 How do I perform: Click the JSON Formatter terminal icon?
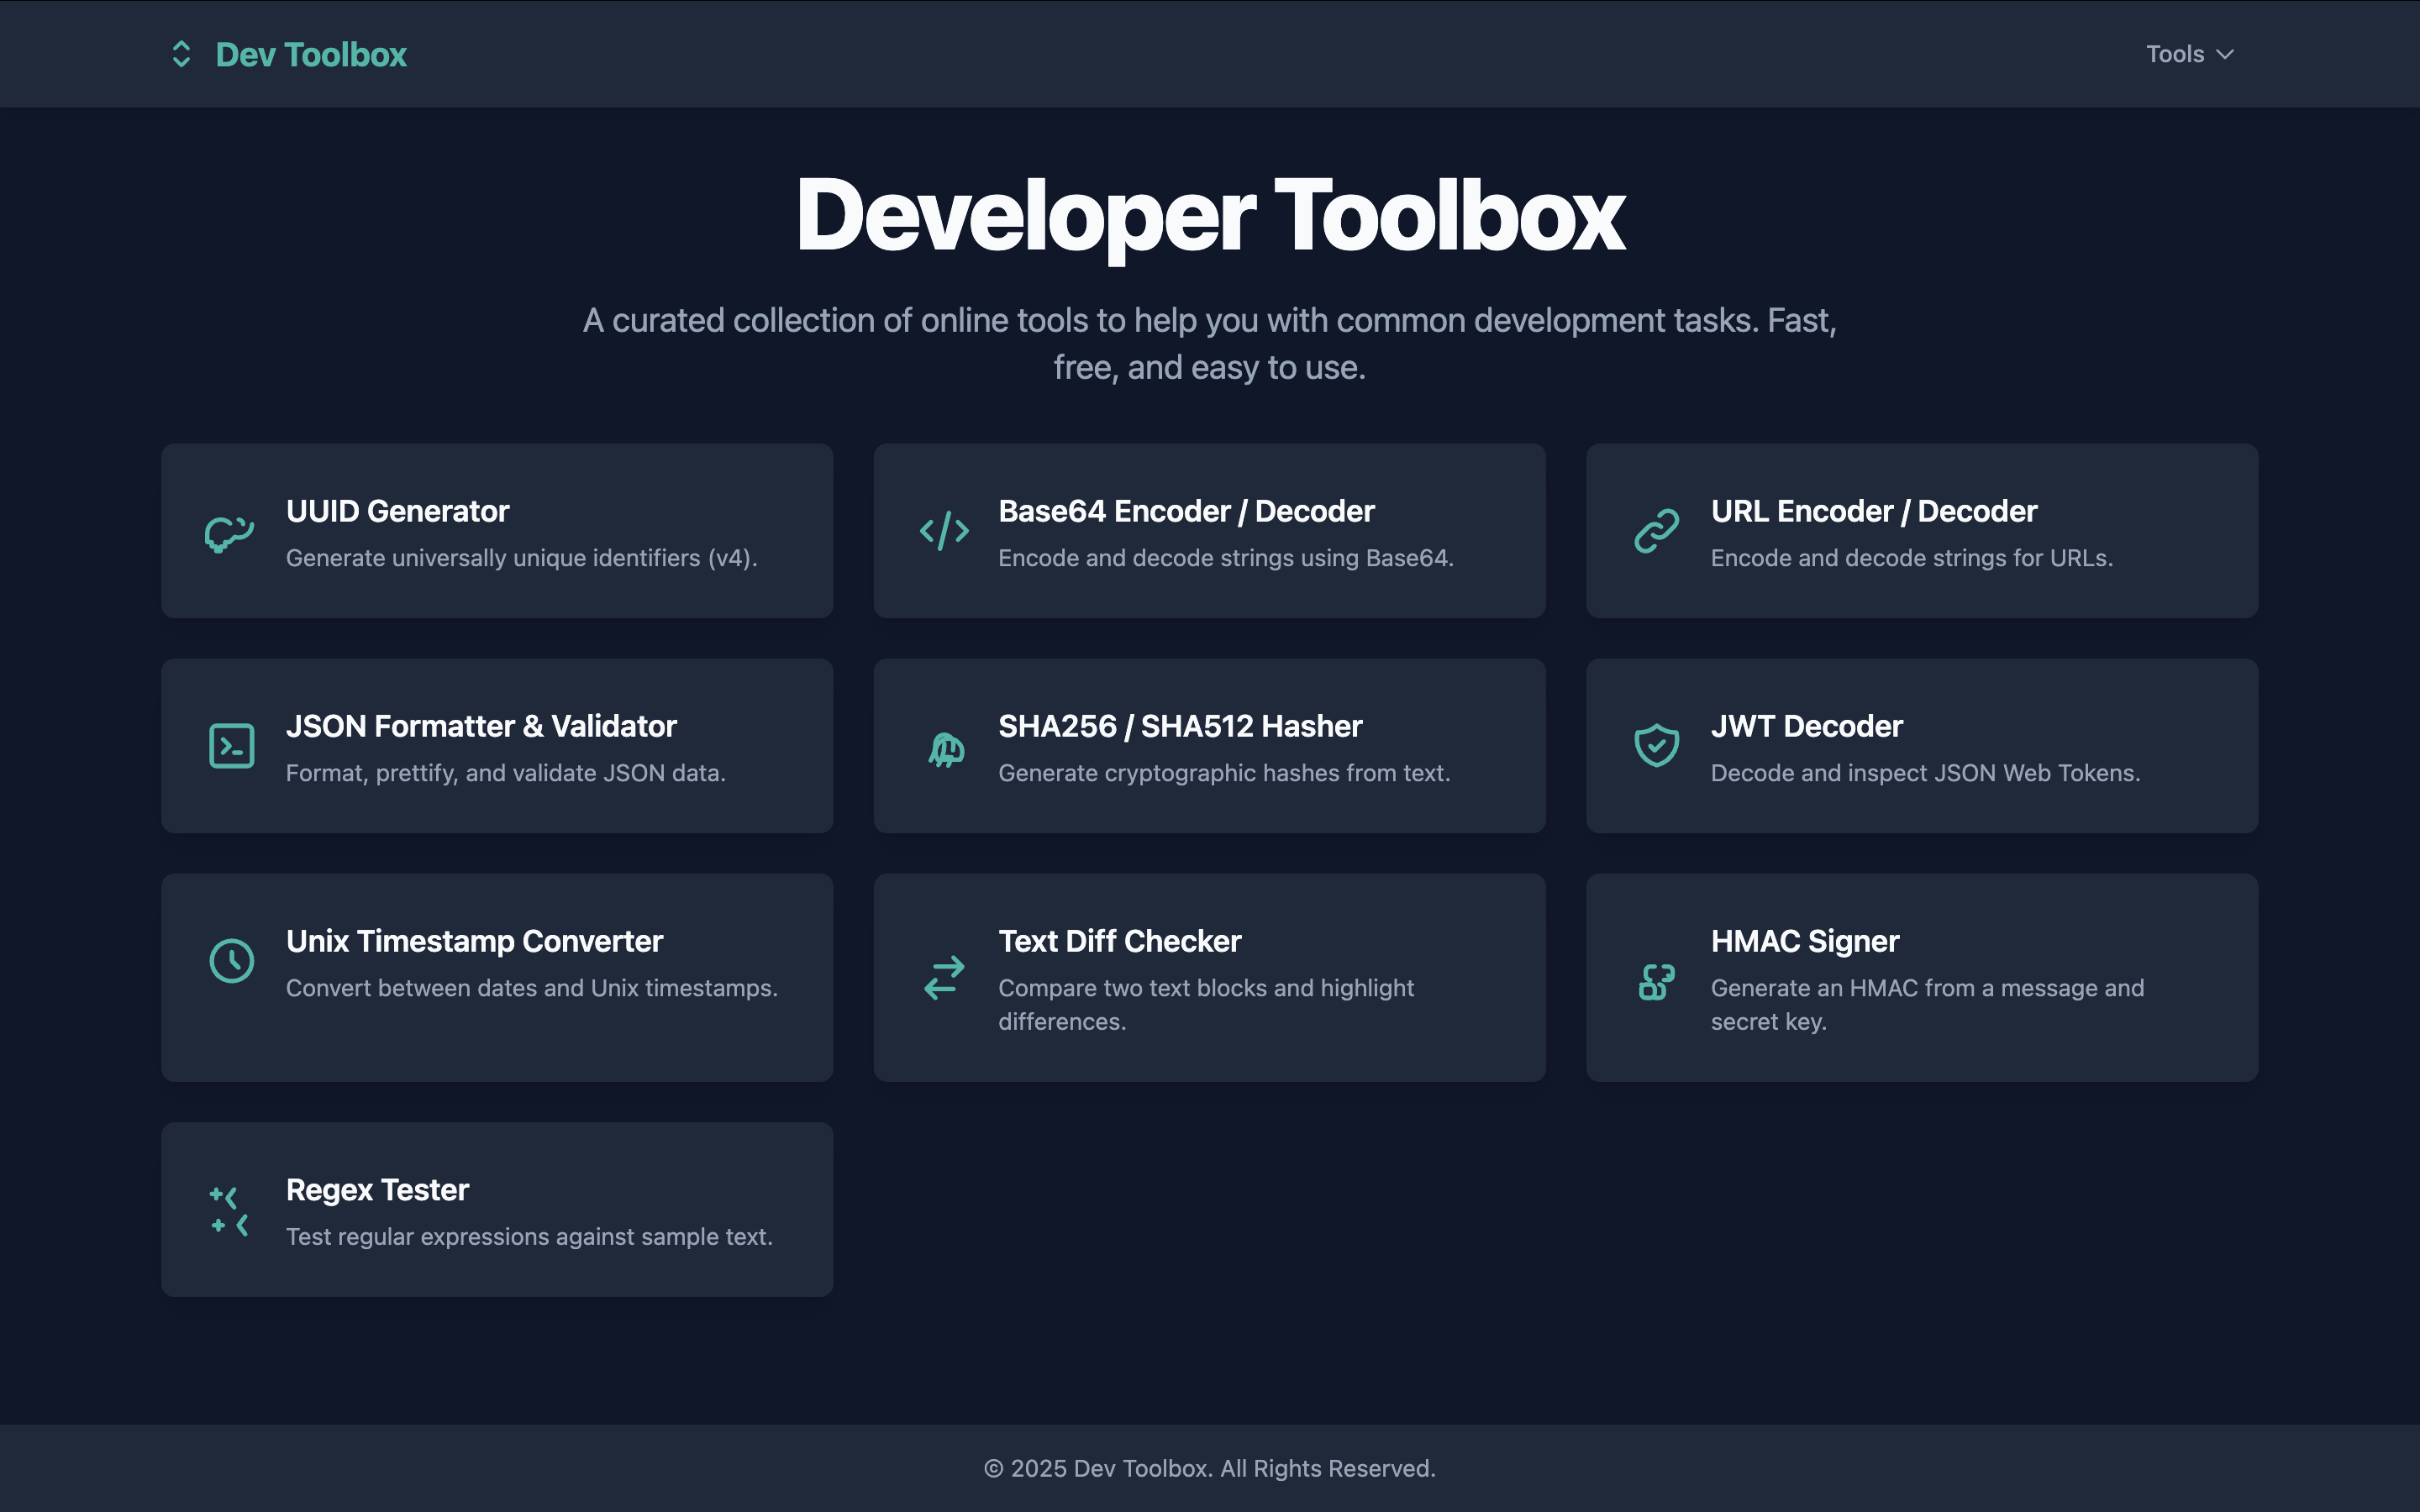(x=232, y=745)
